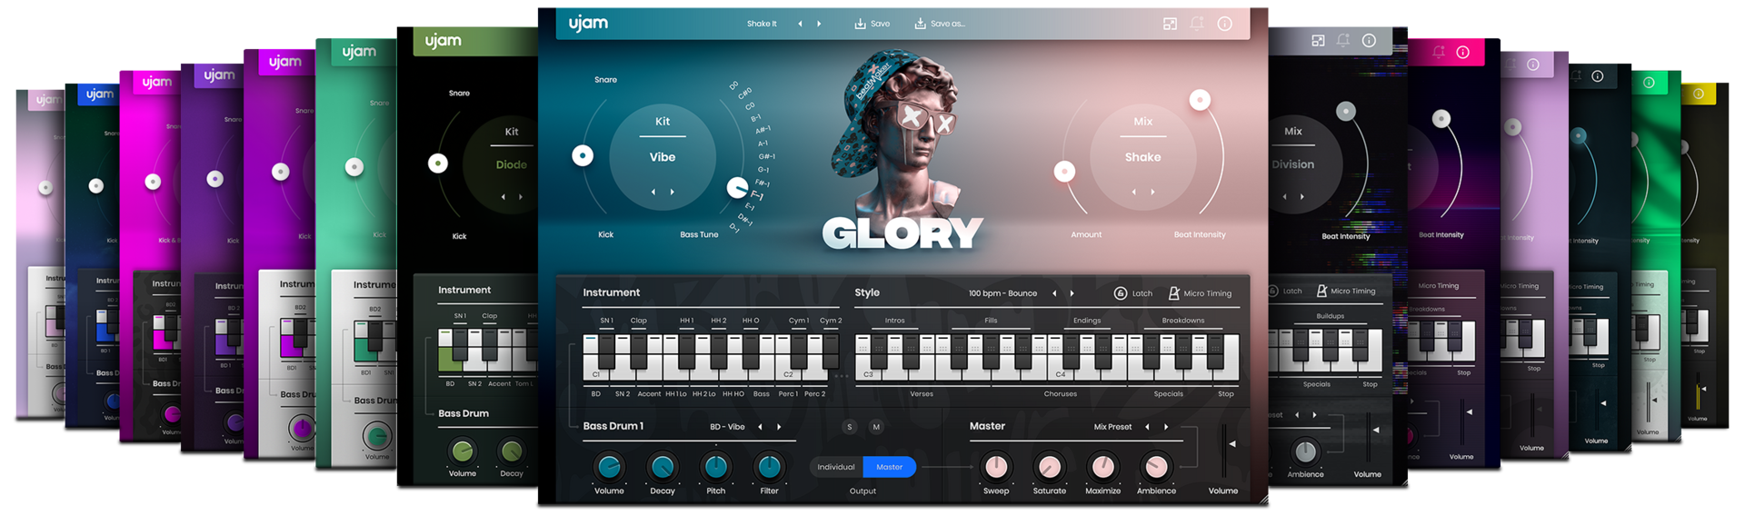Click the Beat Intensity handle in Division window
The image size is (1745, 515).
(x=1346, y=111)
